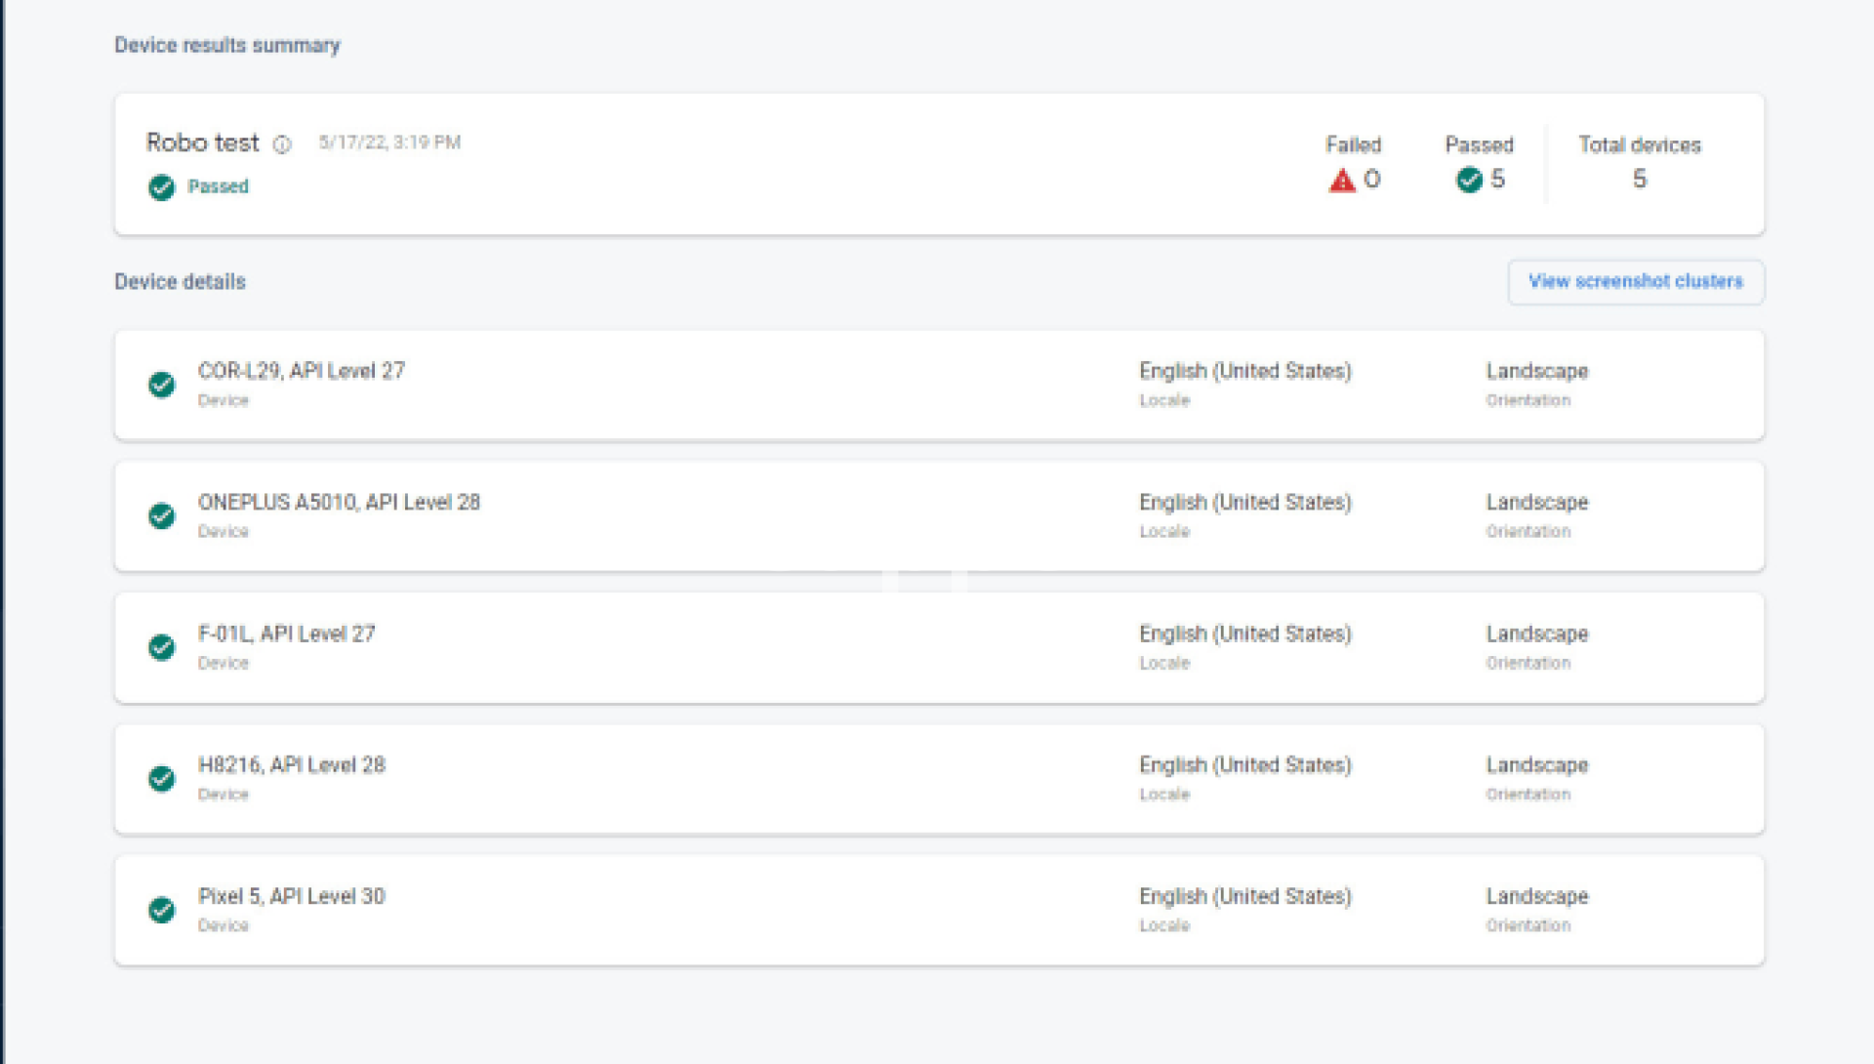Screen dimensions: 1874x1064
Task: Click the H8216 device passed check icon
Action: click(x=162, y=778)
